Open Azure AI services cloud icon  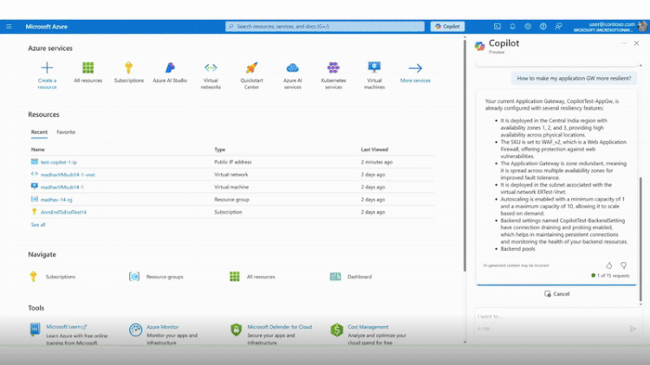coord(292,67)
